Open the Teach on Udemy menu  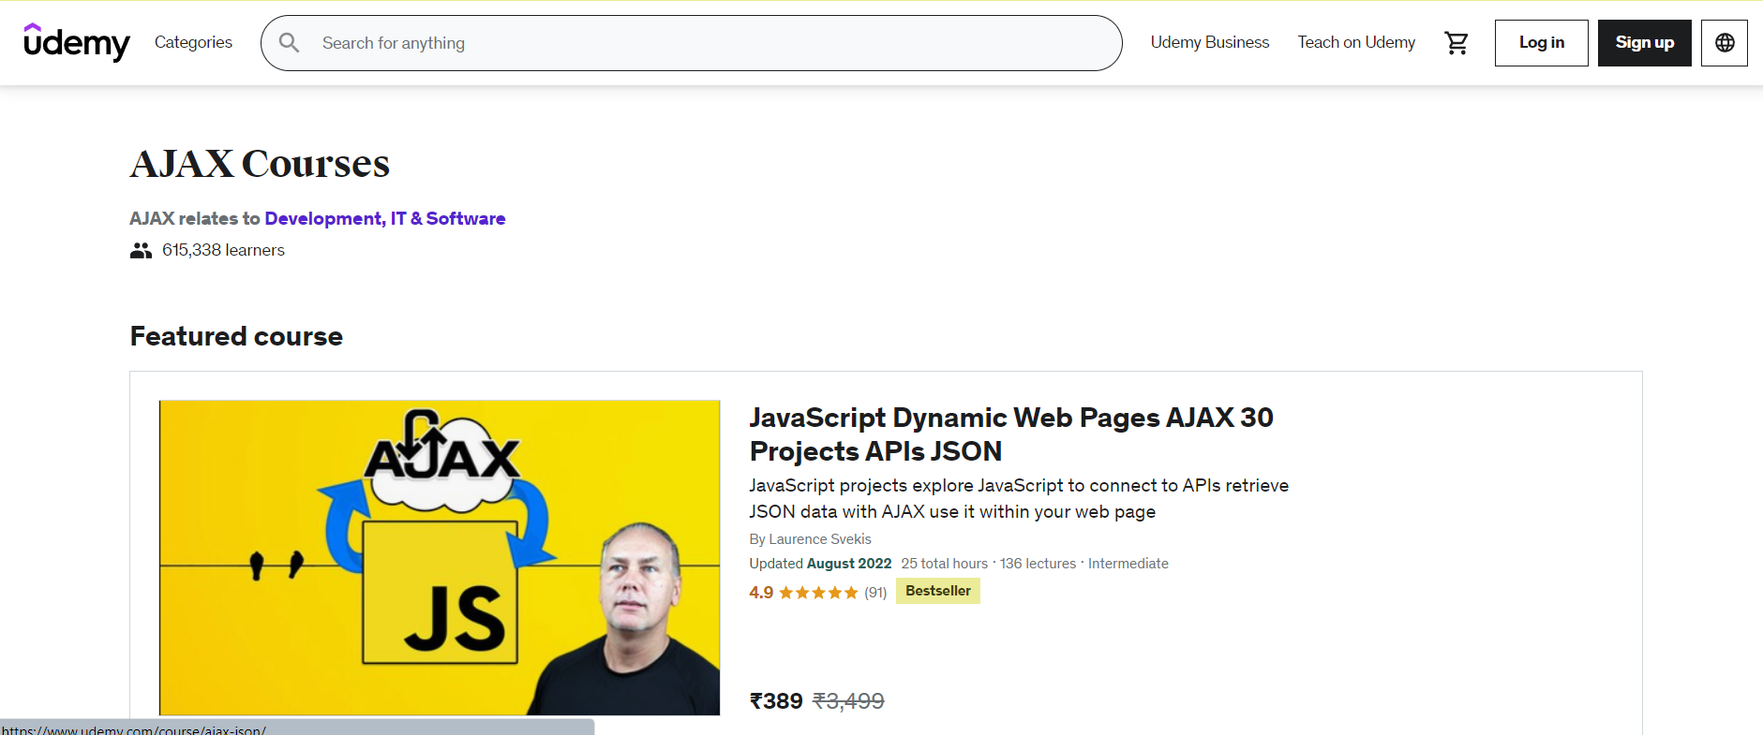click(x=1356, y=42)
